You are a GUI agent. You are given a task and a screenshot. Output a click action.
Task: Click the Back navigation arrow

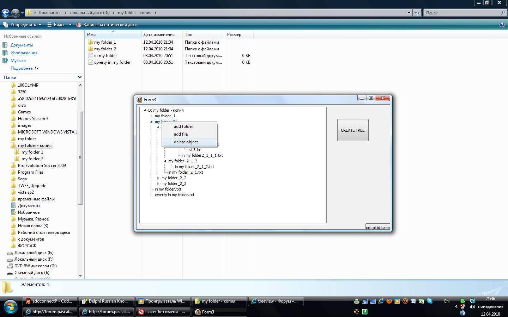(x=5, y=13)
